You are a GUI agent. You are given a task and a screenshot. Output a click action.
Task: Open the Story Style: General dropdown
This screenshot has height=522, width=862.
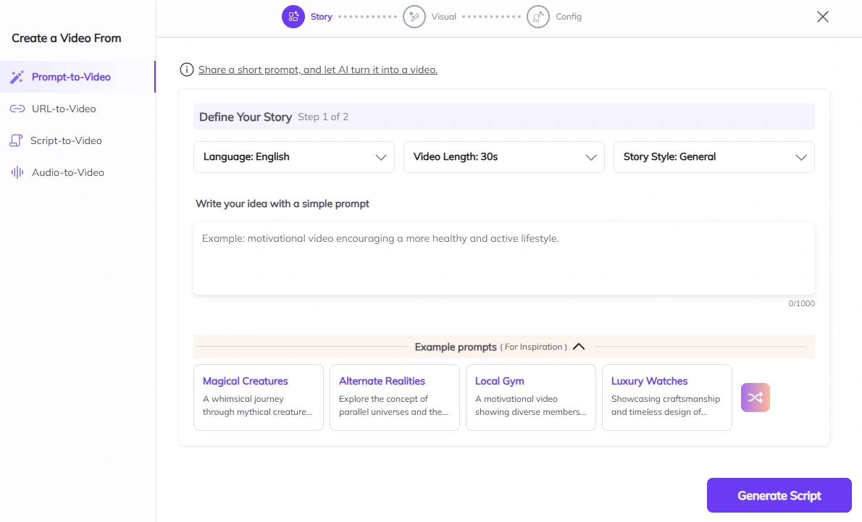714,157
